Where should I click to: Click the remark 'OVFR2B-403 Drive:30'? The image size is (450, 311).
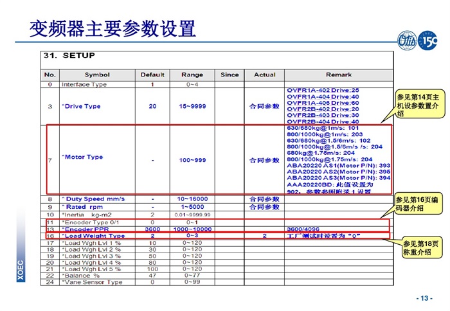(323, 115)
